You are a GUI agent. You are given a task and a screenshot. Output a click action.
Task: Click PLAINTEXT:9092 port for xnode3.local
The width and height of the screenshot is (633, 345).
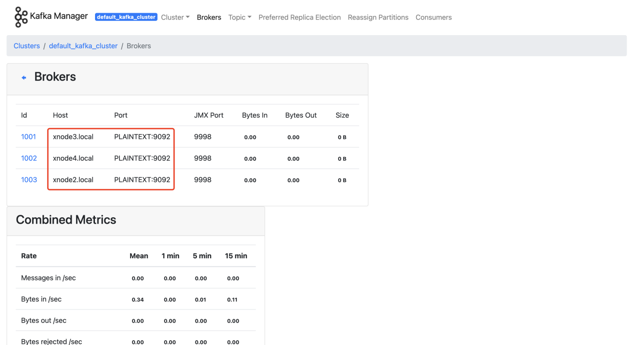pos(142,137)
